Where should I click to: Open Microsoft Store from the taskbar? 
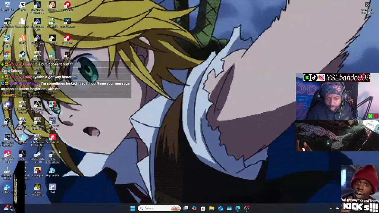click(203, 208)
